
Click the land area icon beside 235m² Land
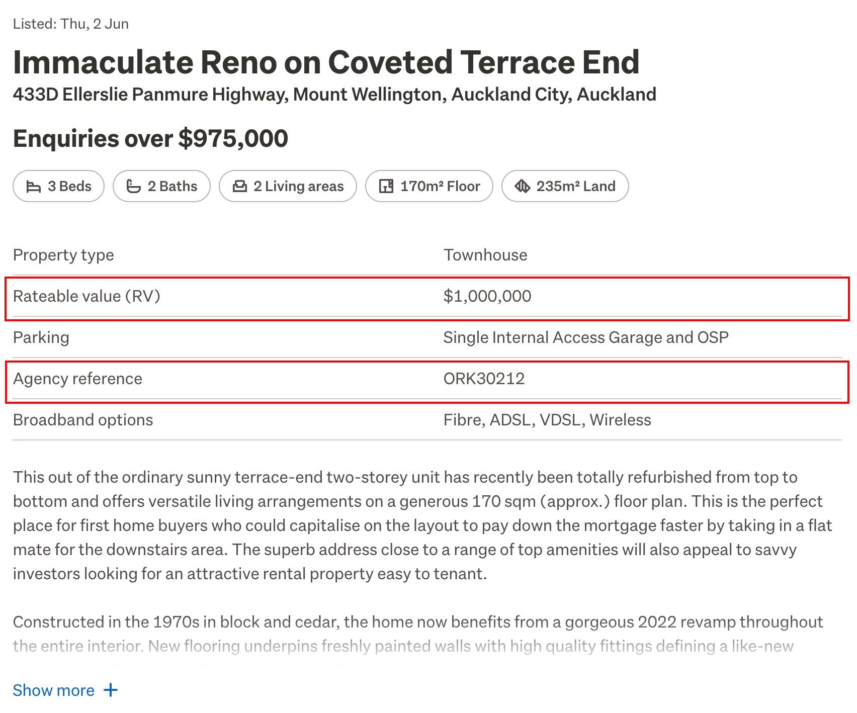(522, 187)
